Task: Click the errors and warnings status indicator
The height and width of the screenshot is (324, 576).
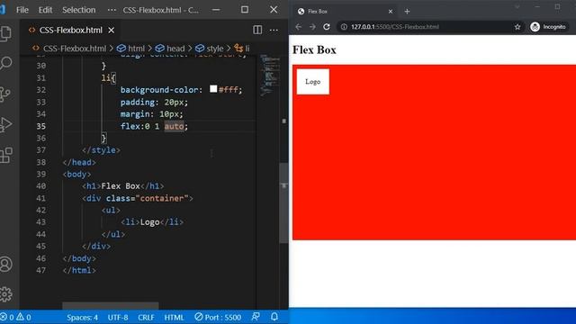Action: pyautogui.click(x=16, y=317)
